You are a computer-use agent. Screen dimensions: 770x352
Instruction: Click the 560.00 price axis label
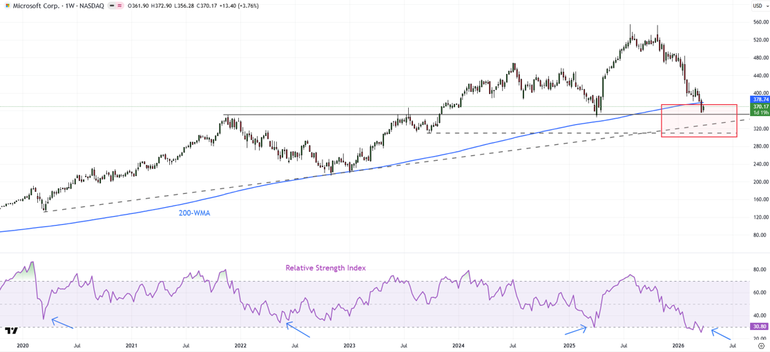pyautogui.click(x=760, y=23)
